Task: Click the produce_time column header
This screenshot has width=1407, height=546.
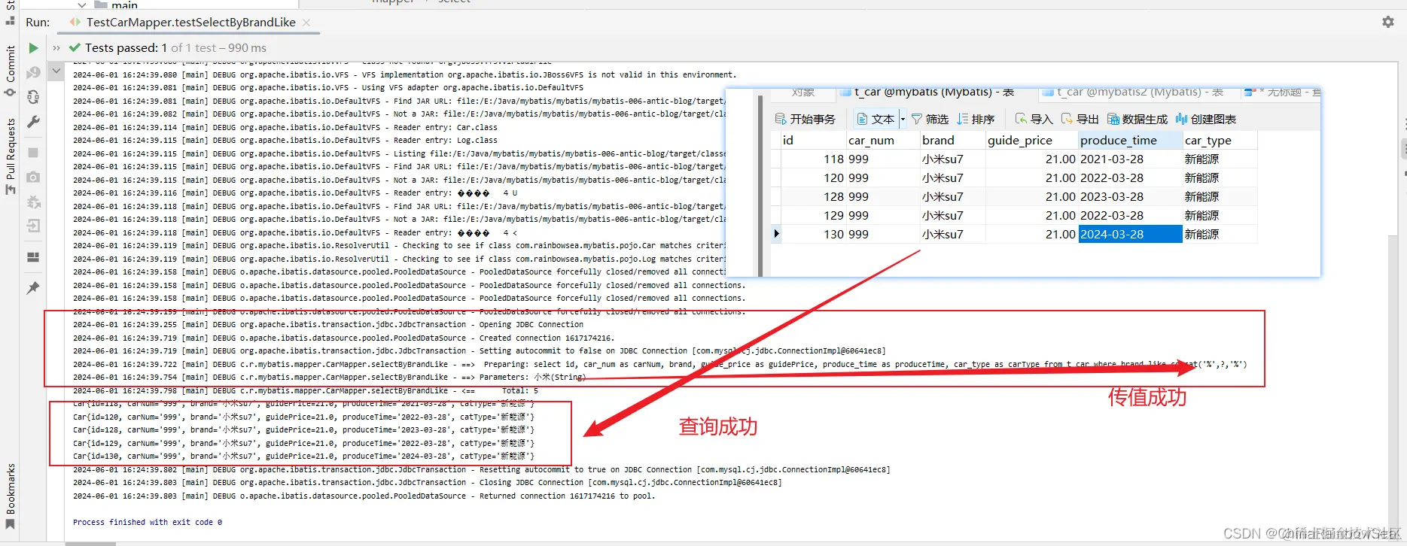Action: coord(1131,140)
